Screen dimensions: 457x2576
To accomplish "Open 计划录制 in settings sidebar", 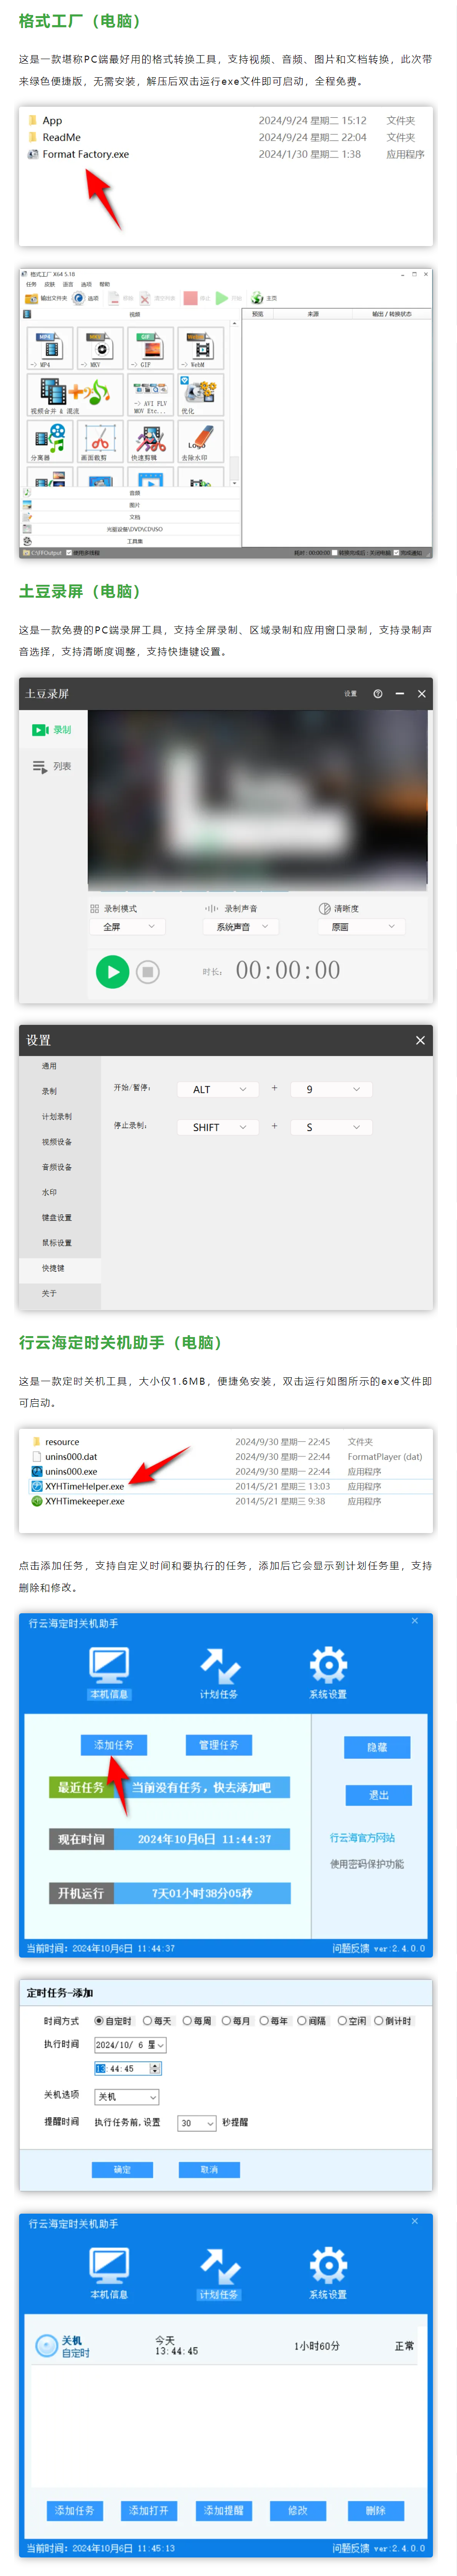I will click(57, 1116).
